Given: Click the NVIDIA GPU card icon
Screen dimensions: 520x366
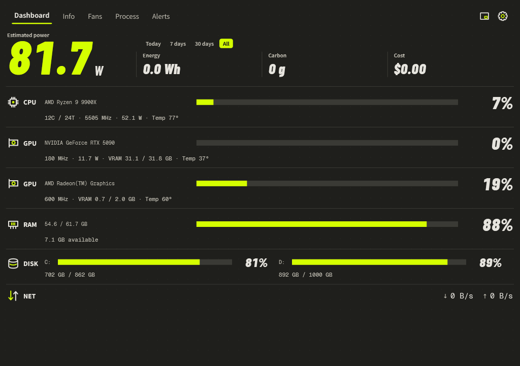Looking at the screenshot, I should click(x=13, y=143).
